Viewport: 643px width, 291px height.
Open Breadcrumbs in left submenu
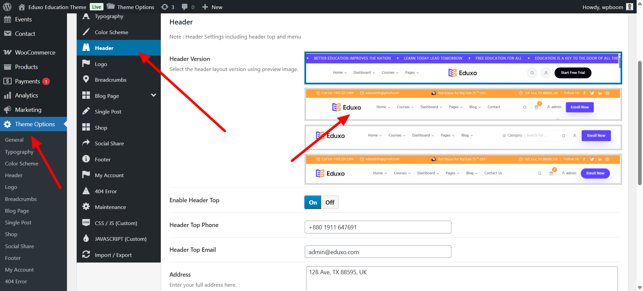(21, 199)
